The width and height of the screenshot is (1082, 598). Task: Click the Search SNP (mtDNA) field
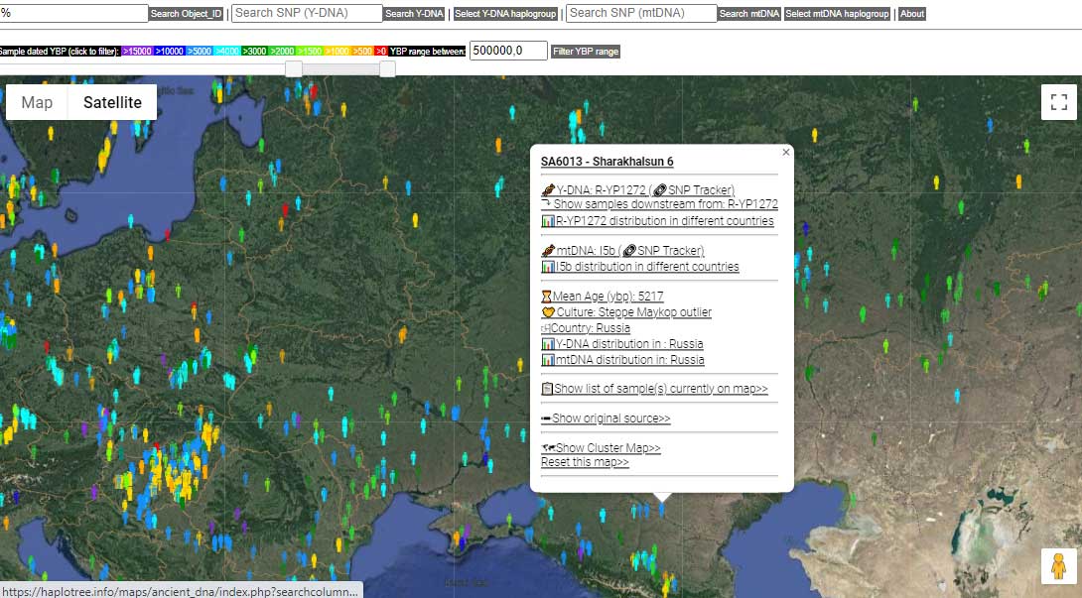point(641,13)
